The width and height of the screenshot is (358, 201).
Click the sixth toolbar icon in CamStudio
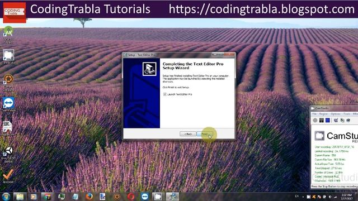click(x=348, y=121)
